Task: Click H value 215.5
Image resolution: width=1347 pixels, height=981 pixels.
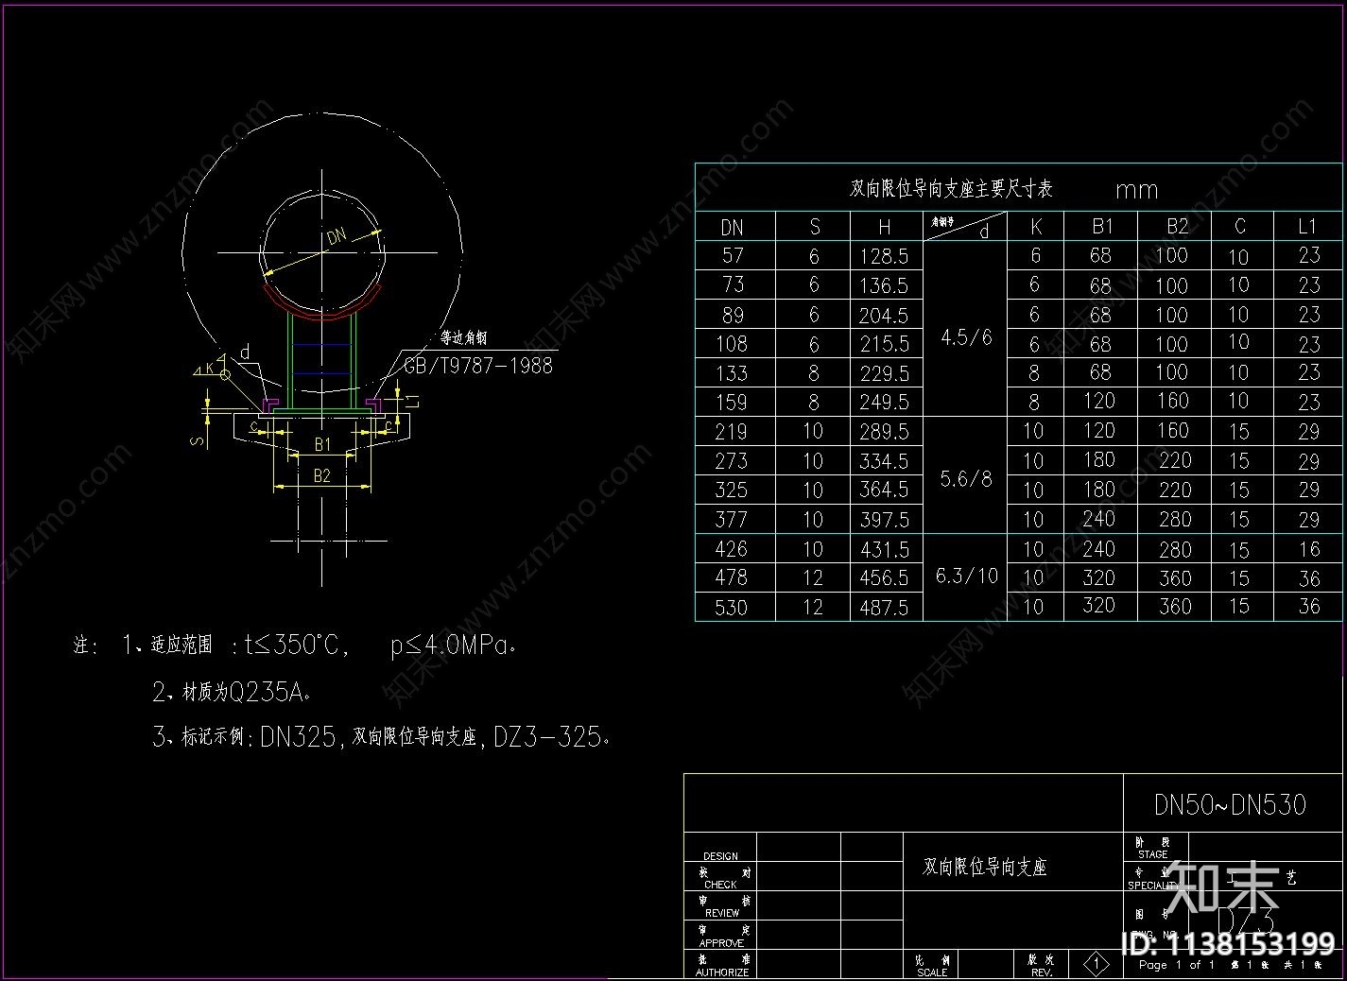Action: click(x=884, y=344)
